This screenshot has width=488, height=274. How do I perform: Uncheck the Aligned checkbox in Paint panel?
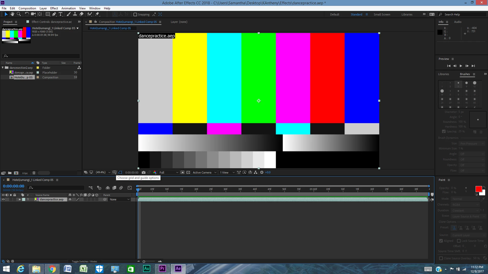[x=441, y=241]
